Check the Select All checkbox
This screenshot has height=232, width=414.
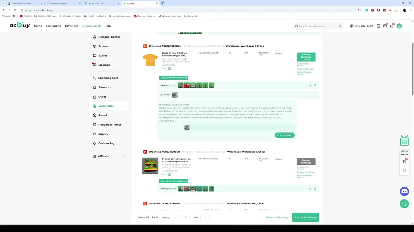[136, 217]
